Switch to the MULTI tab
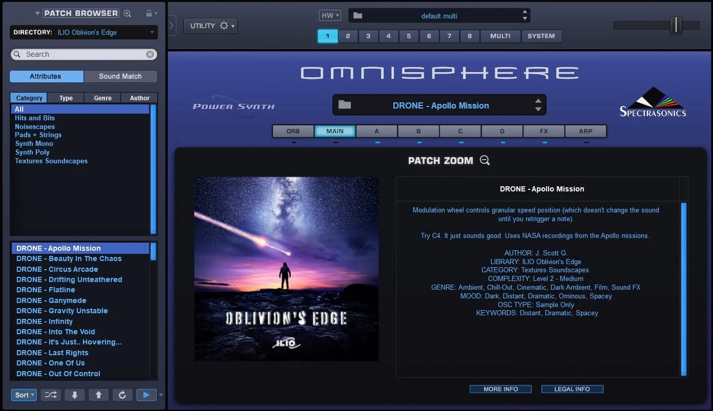 click(500, 36)
